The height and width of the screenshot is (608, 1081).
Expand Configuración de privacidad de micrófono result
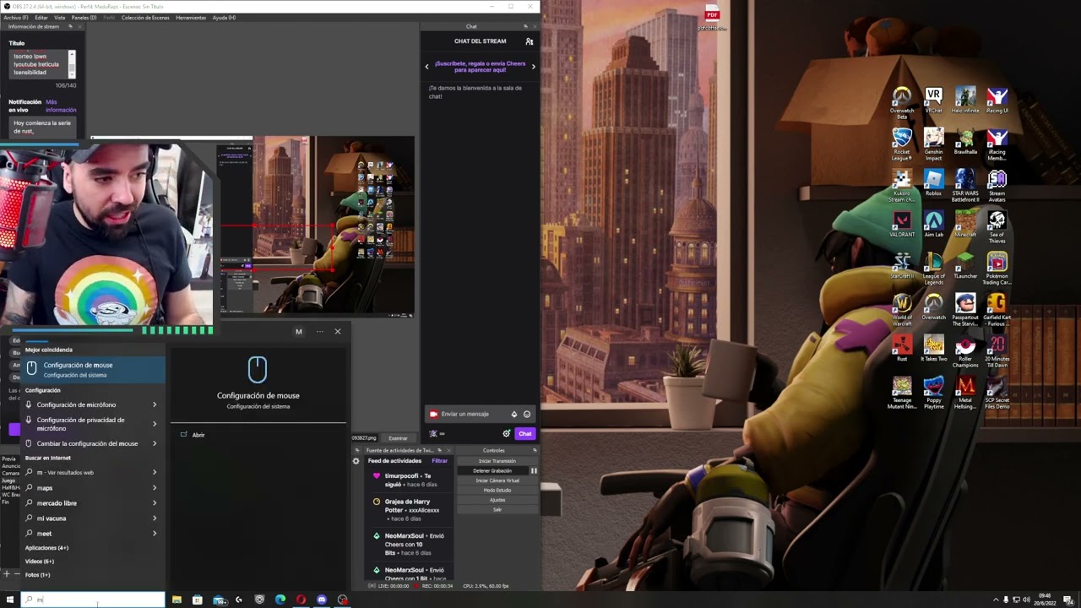pos(154,424)
